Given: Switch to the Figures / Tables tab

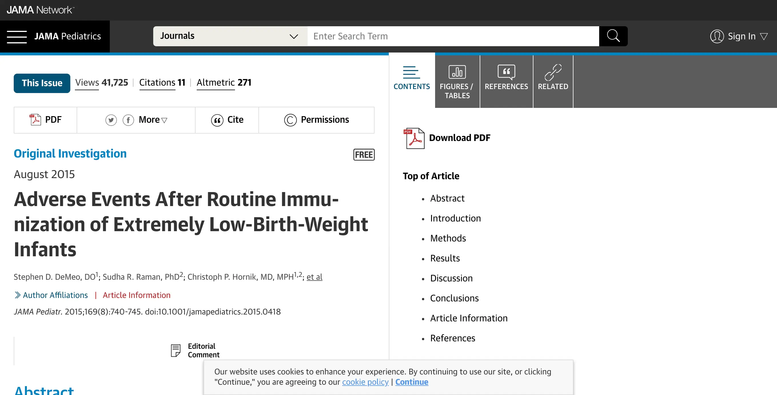Looking at the screenshot, I should pyautogui.click(x=457, y=81).
